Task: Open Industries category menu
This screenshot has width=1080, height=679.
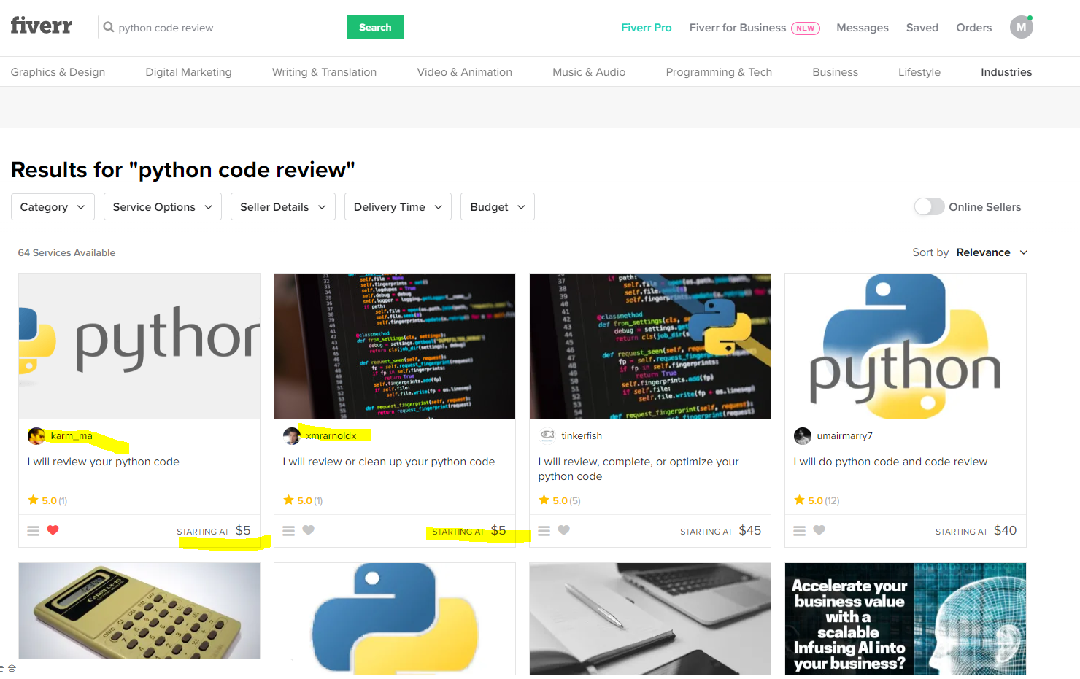Action: click(1006, 72)
